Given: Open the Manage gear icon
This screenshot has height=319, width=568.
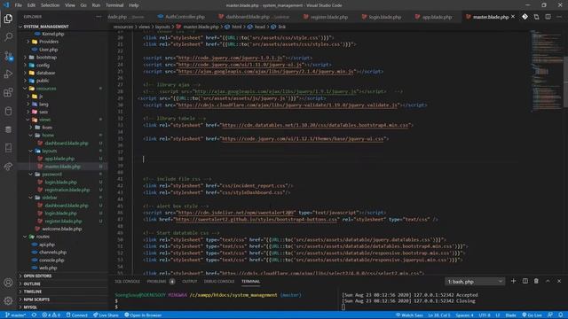Looking at the screenshot, I should click(x=8, y=300).
